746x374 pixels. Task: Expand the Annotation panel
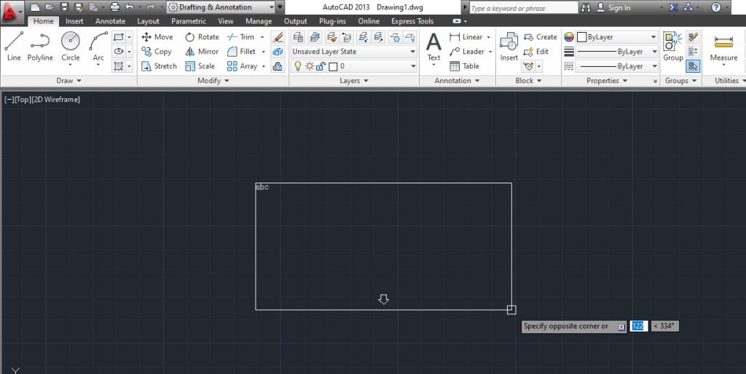(458, 81)
